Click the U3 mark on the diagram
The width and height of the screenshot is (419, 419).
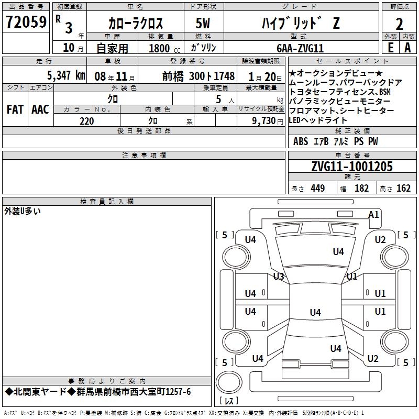click(279, 276)
